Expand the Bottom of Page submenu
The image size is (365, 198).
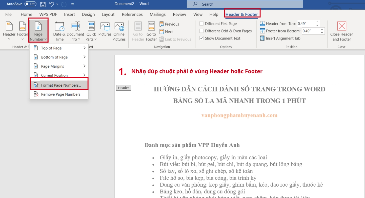pyautogui.click(x=59, y=57)
